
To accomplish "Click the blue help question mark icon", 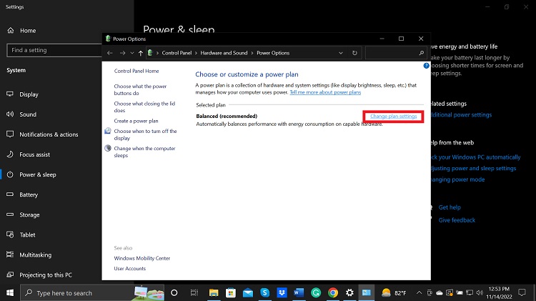I will point(426,65).
